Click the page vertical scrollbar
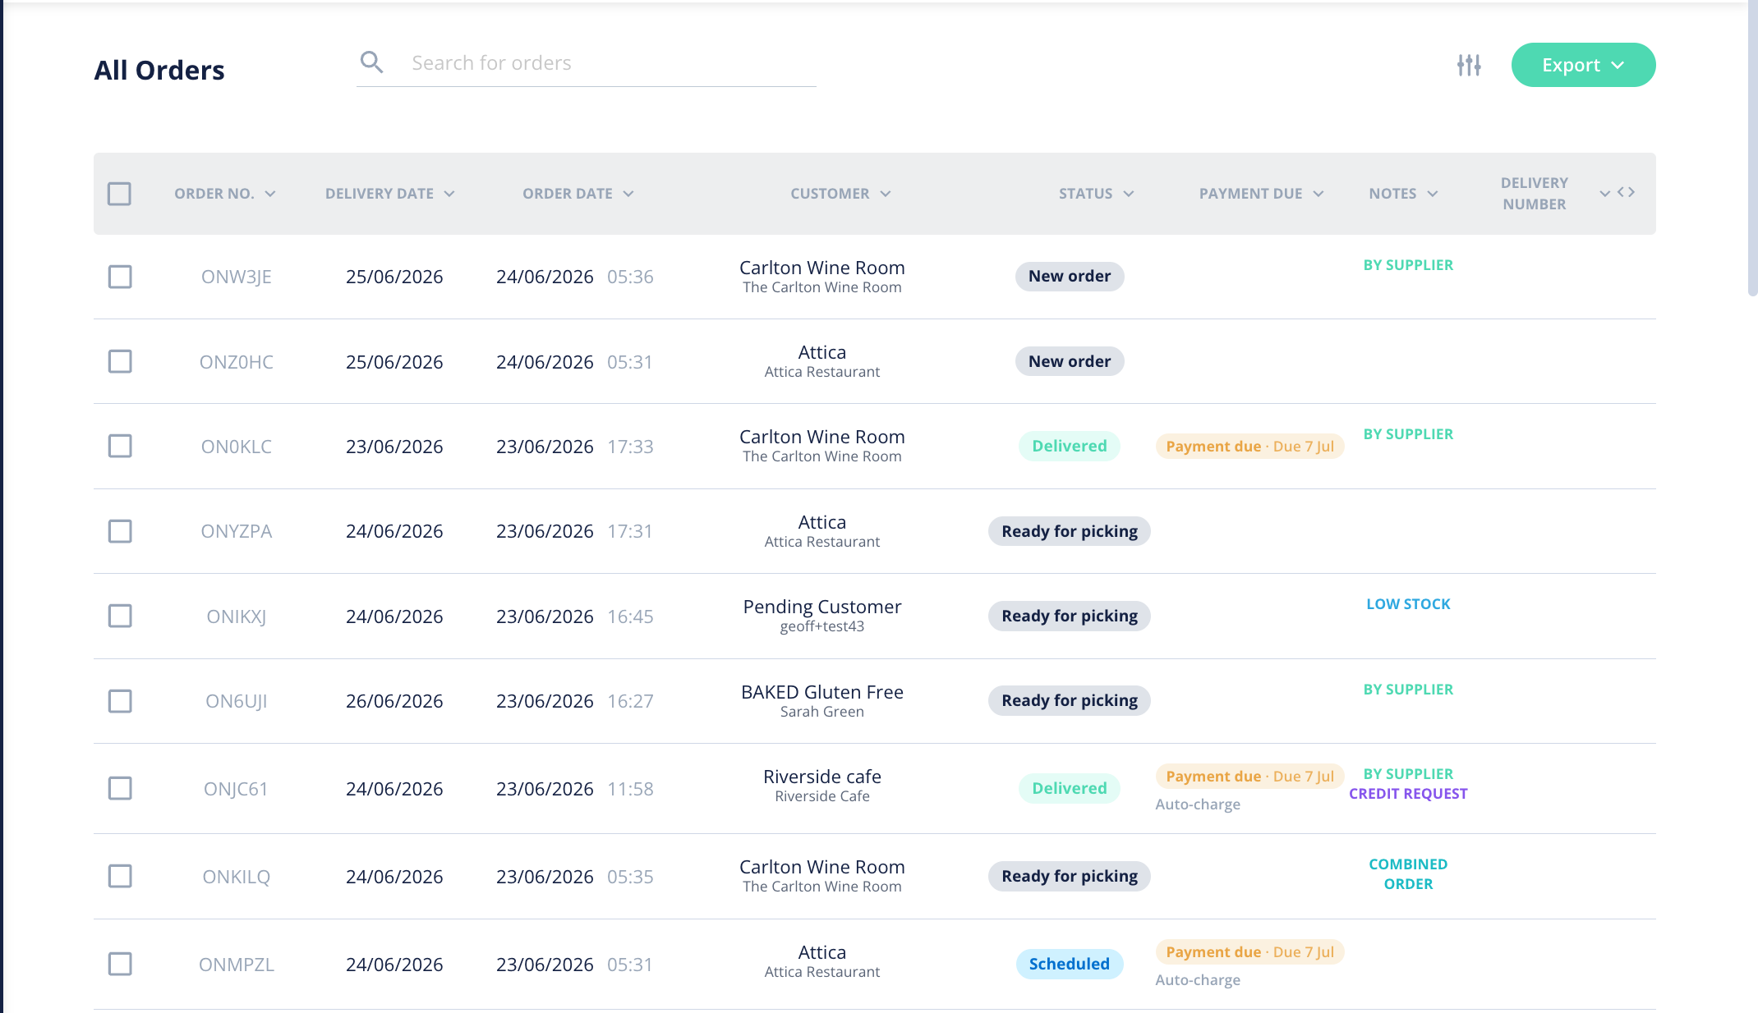 (x=1752, y=148)
